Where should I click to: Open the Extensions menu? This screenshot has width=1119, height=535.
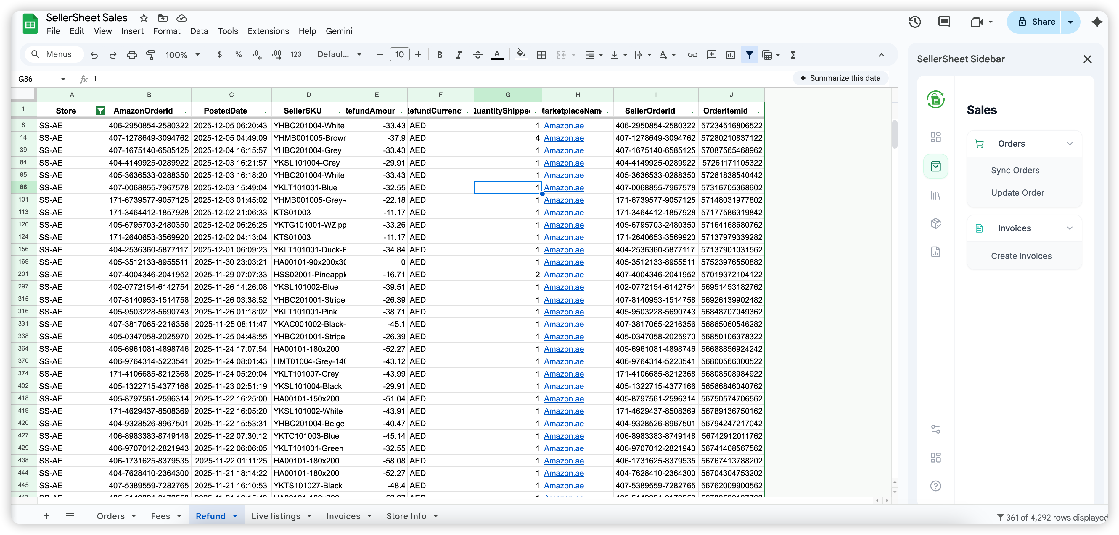(268, 31)
